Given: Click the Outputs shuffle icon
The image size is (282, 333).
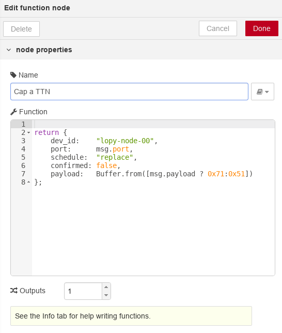Looking at the screenshot, I should coord(14,291).
